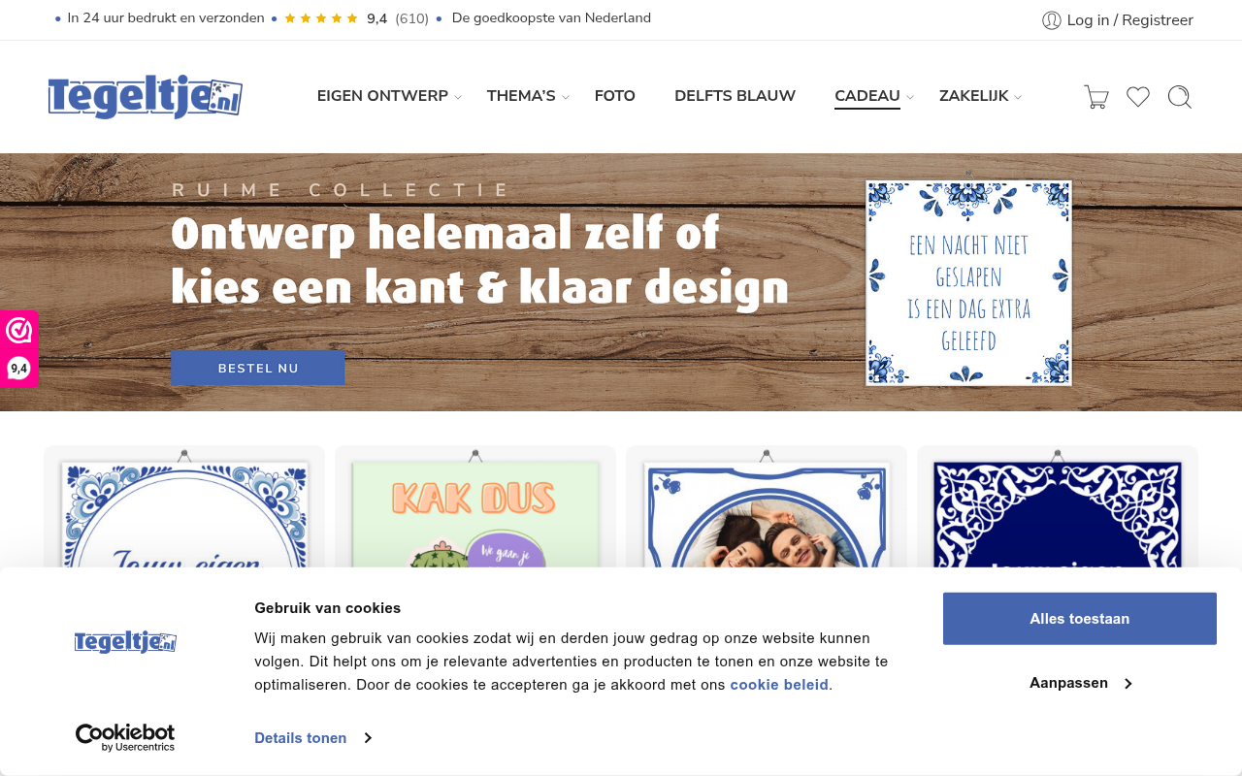Open the Kak Dus tile product

pyautogui.click(x=475, y=506)
